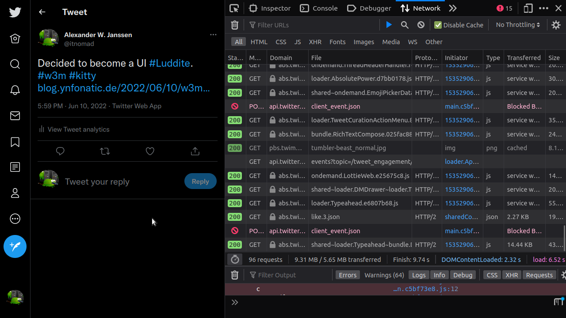The width and height of the screenshot is (566, 318).
Task: Select the tumbler-beast_normal.jpg request row
Action: coord(395,148)
